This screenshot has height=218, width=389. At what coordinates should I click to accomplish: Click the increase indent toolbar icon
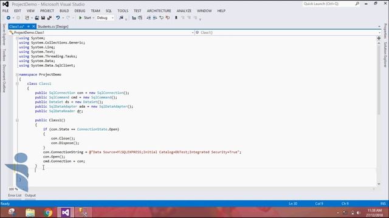click(x=155, y=18)
